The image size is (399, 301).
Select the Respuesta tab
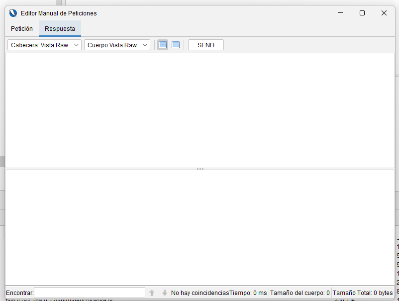click(60, 28)
